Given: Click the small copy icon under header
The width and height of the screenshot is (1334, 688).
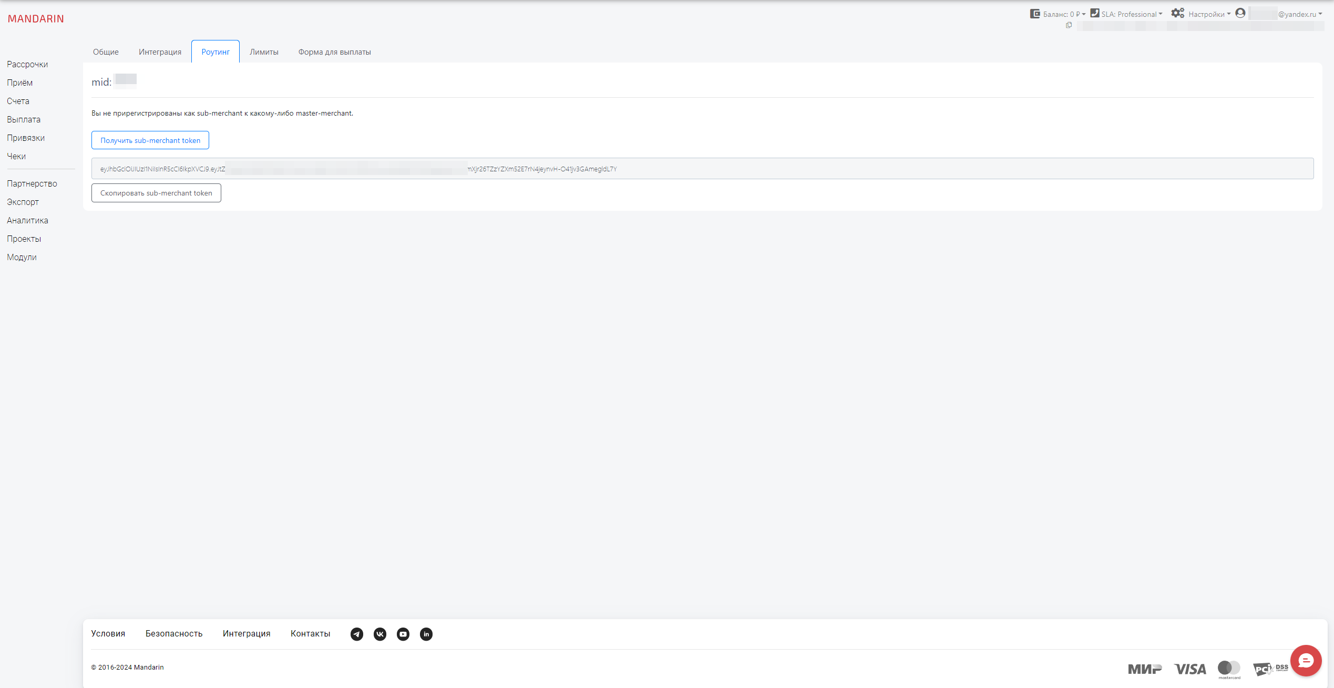Looking at the screenshot, I should click(1069, 25).
